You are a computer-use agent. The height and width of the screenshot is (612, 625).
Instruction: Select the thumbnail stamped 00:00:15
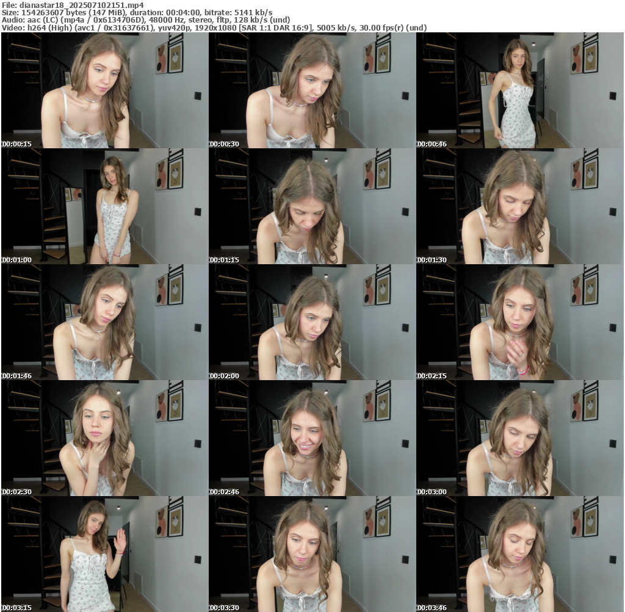[104, 90]
